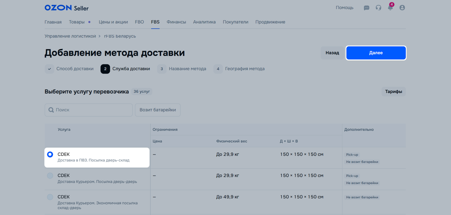This screenshot has width=451, height=215.
Task: Open the FBS navigation tab
Action: tap(155, 22)
